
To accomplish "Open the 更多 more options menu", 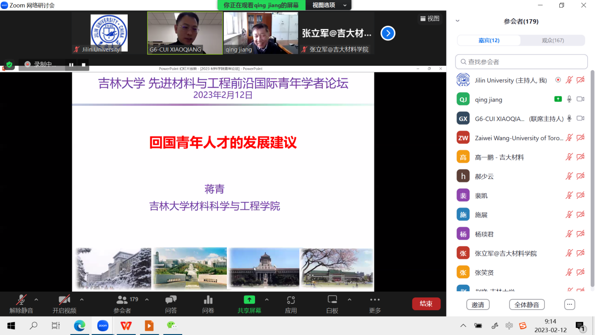I will 374,303.
